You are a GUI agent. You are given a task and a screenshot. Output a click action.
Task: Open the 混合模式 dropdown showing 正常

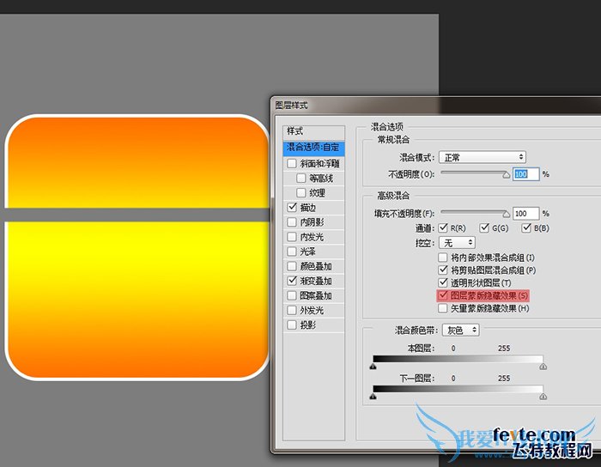click(482, 157)
